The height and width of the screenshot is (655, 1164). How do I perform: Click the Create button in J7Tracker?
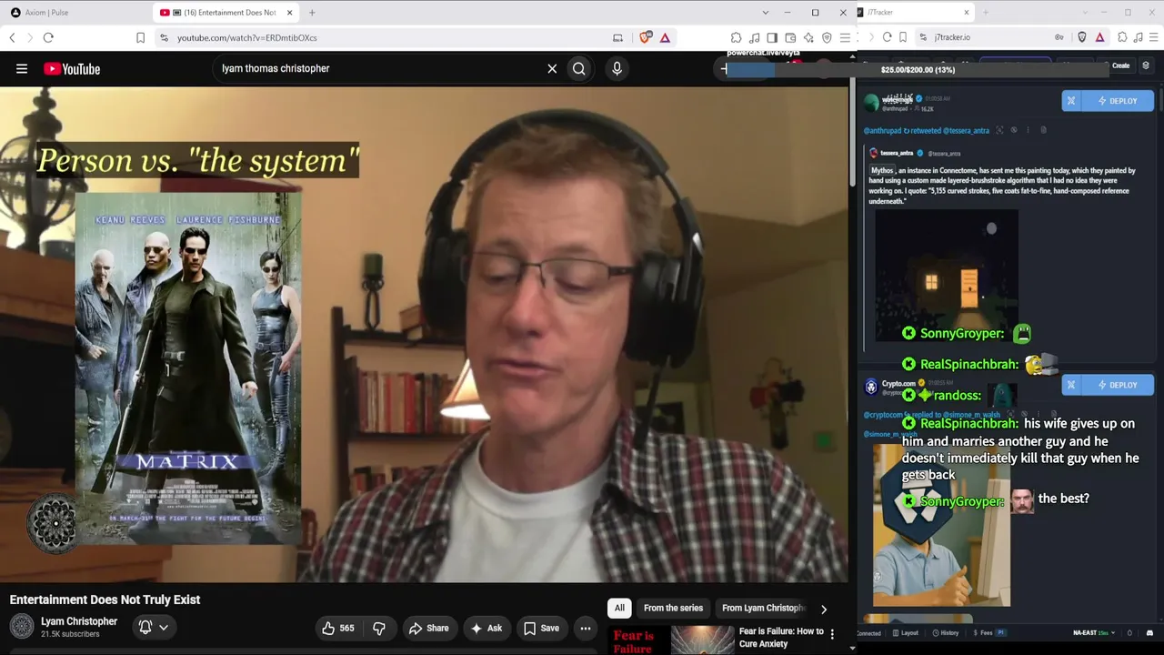coord(1120,66)
